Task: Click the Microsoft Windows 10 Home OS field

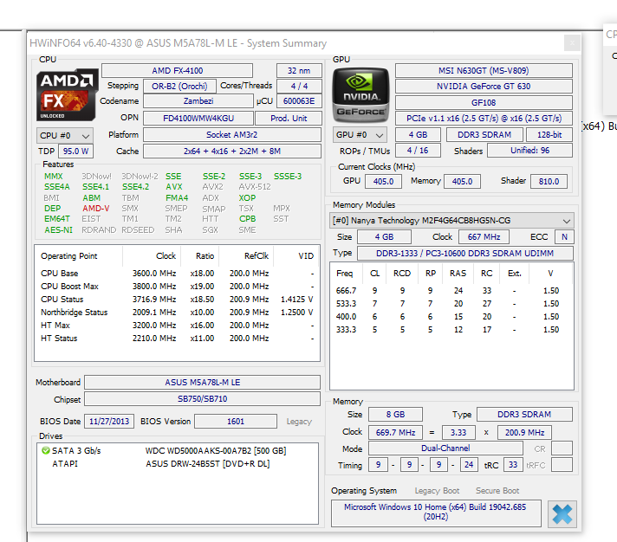Action: (x=436, y=512)
